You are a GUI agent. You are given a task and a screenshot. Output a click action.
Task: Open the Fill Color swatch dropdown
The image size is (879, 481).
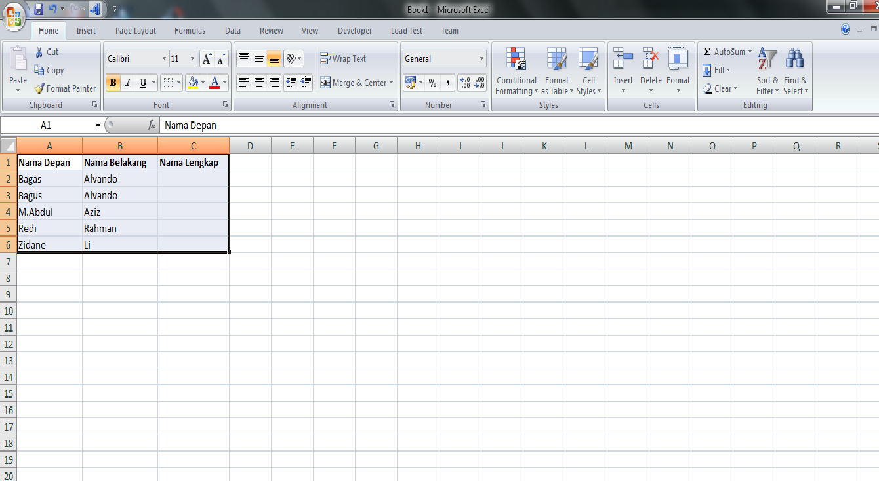203,83
